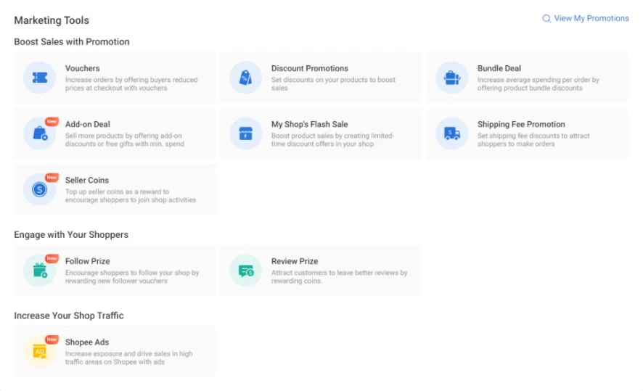Click the Vouchers ticket icon
This screenshot has width=643, height=391.
(x=40, y=78)
